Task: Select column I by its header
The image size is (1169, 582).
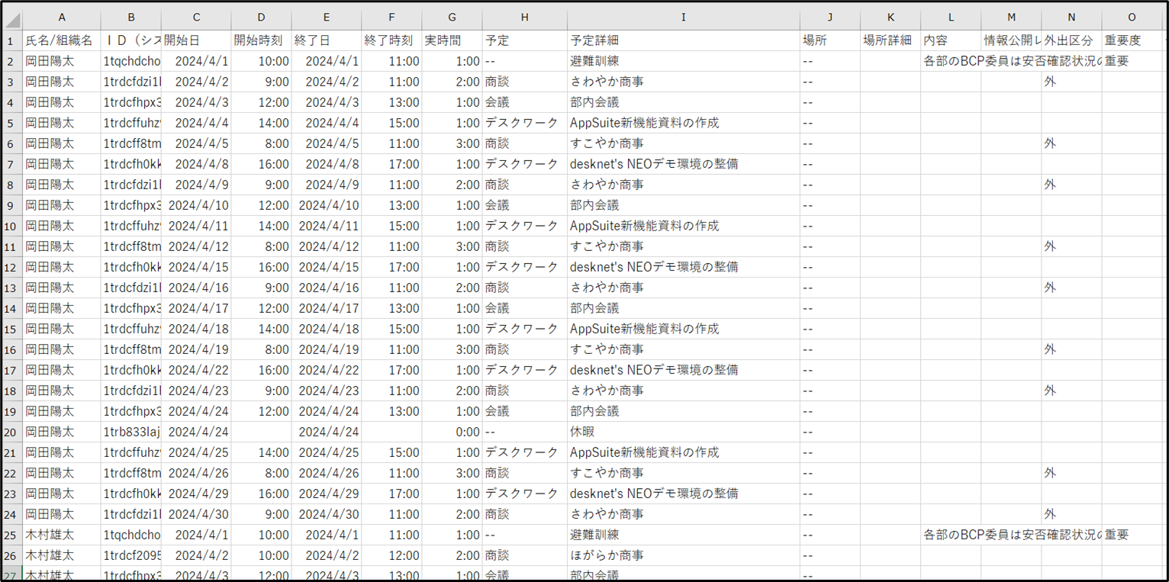Action: (683, 18)
